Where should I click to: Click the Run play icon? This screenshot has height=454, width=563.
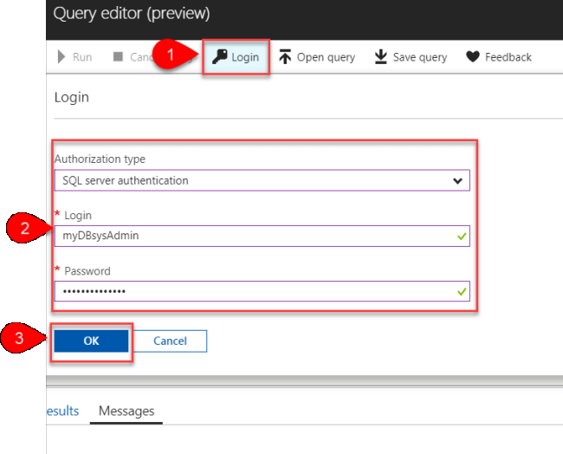tap(61, 57)
